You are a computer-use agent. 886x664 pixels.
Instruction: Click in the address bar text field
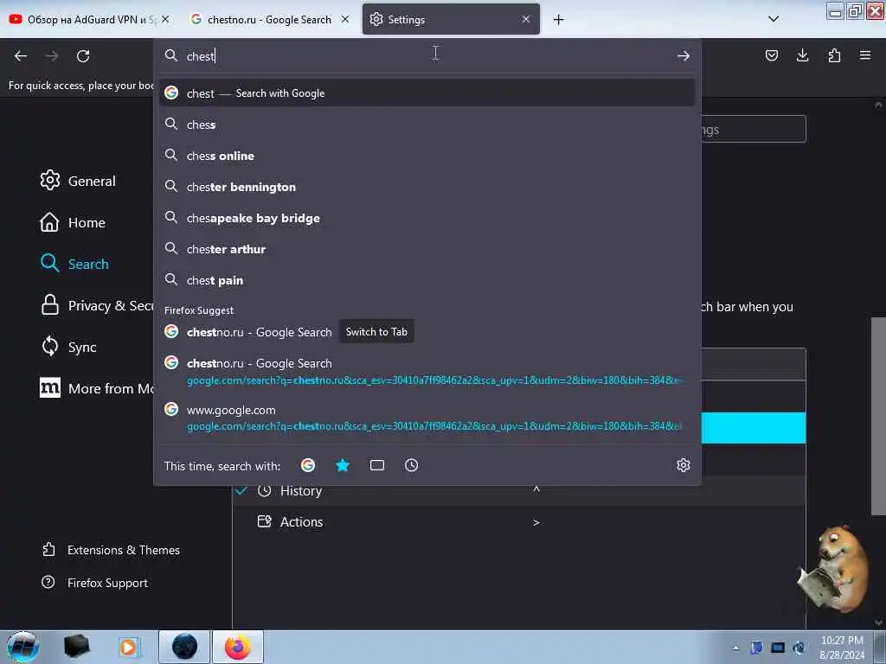[x=427, y=56]
